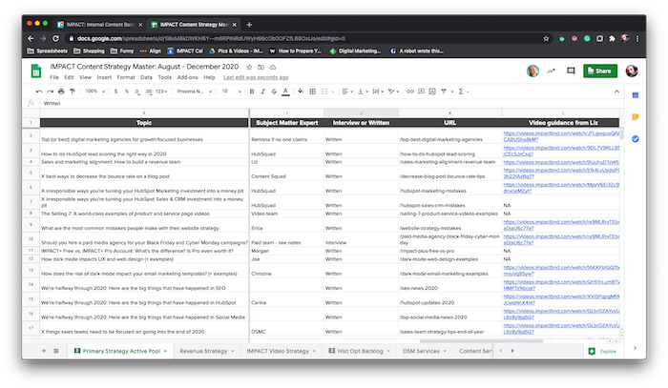Open horizontal align dropdown

tap(347, 92)
